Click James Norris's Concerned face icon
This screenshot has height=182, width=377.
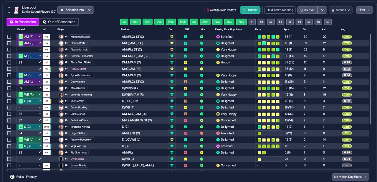pos(218,165)
